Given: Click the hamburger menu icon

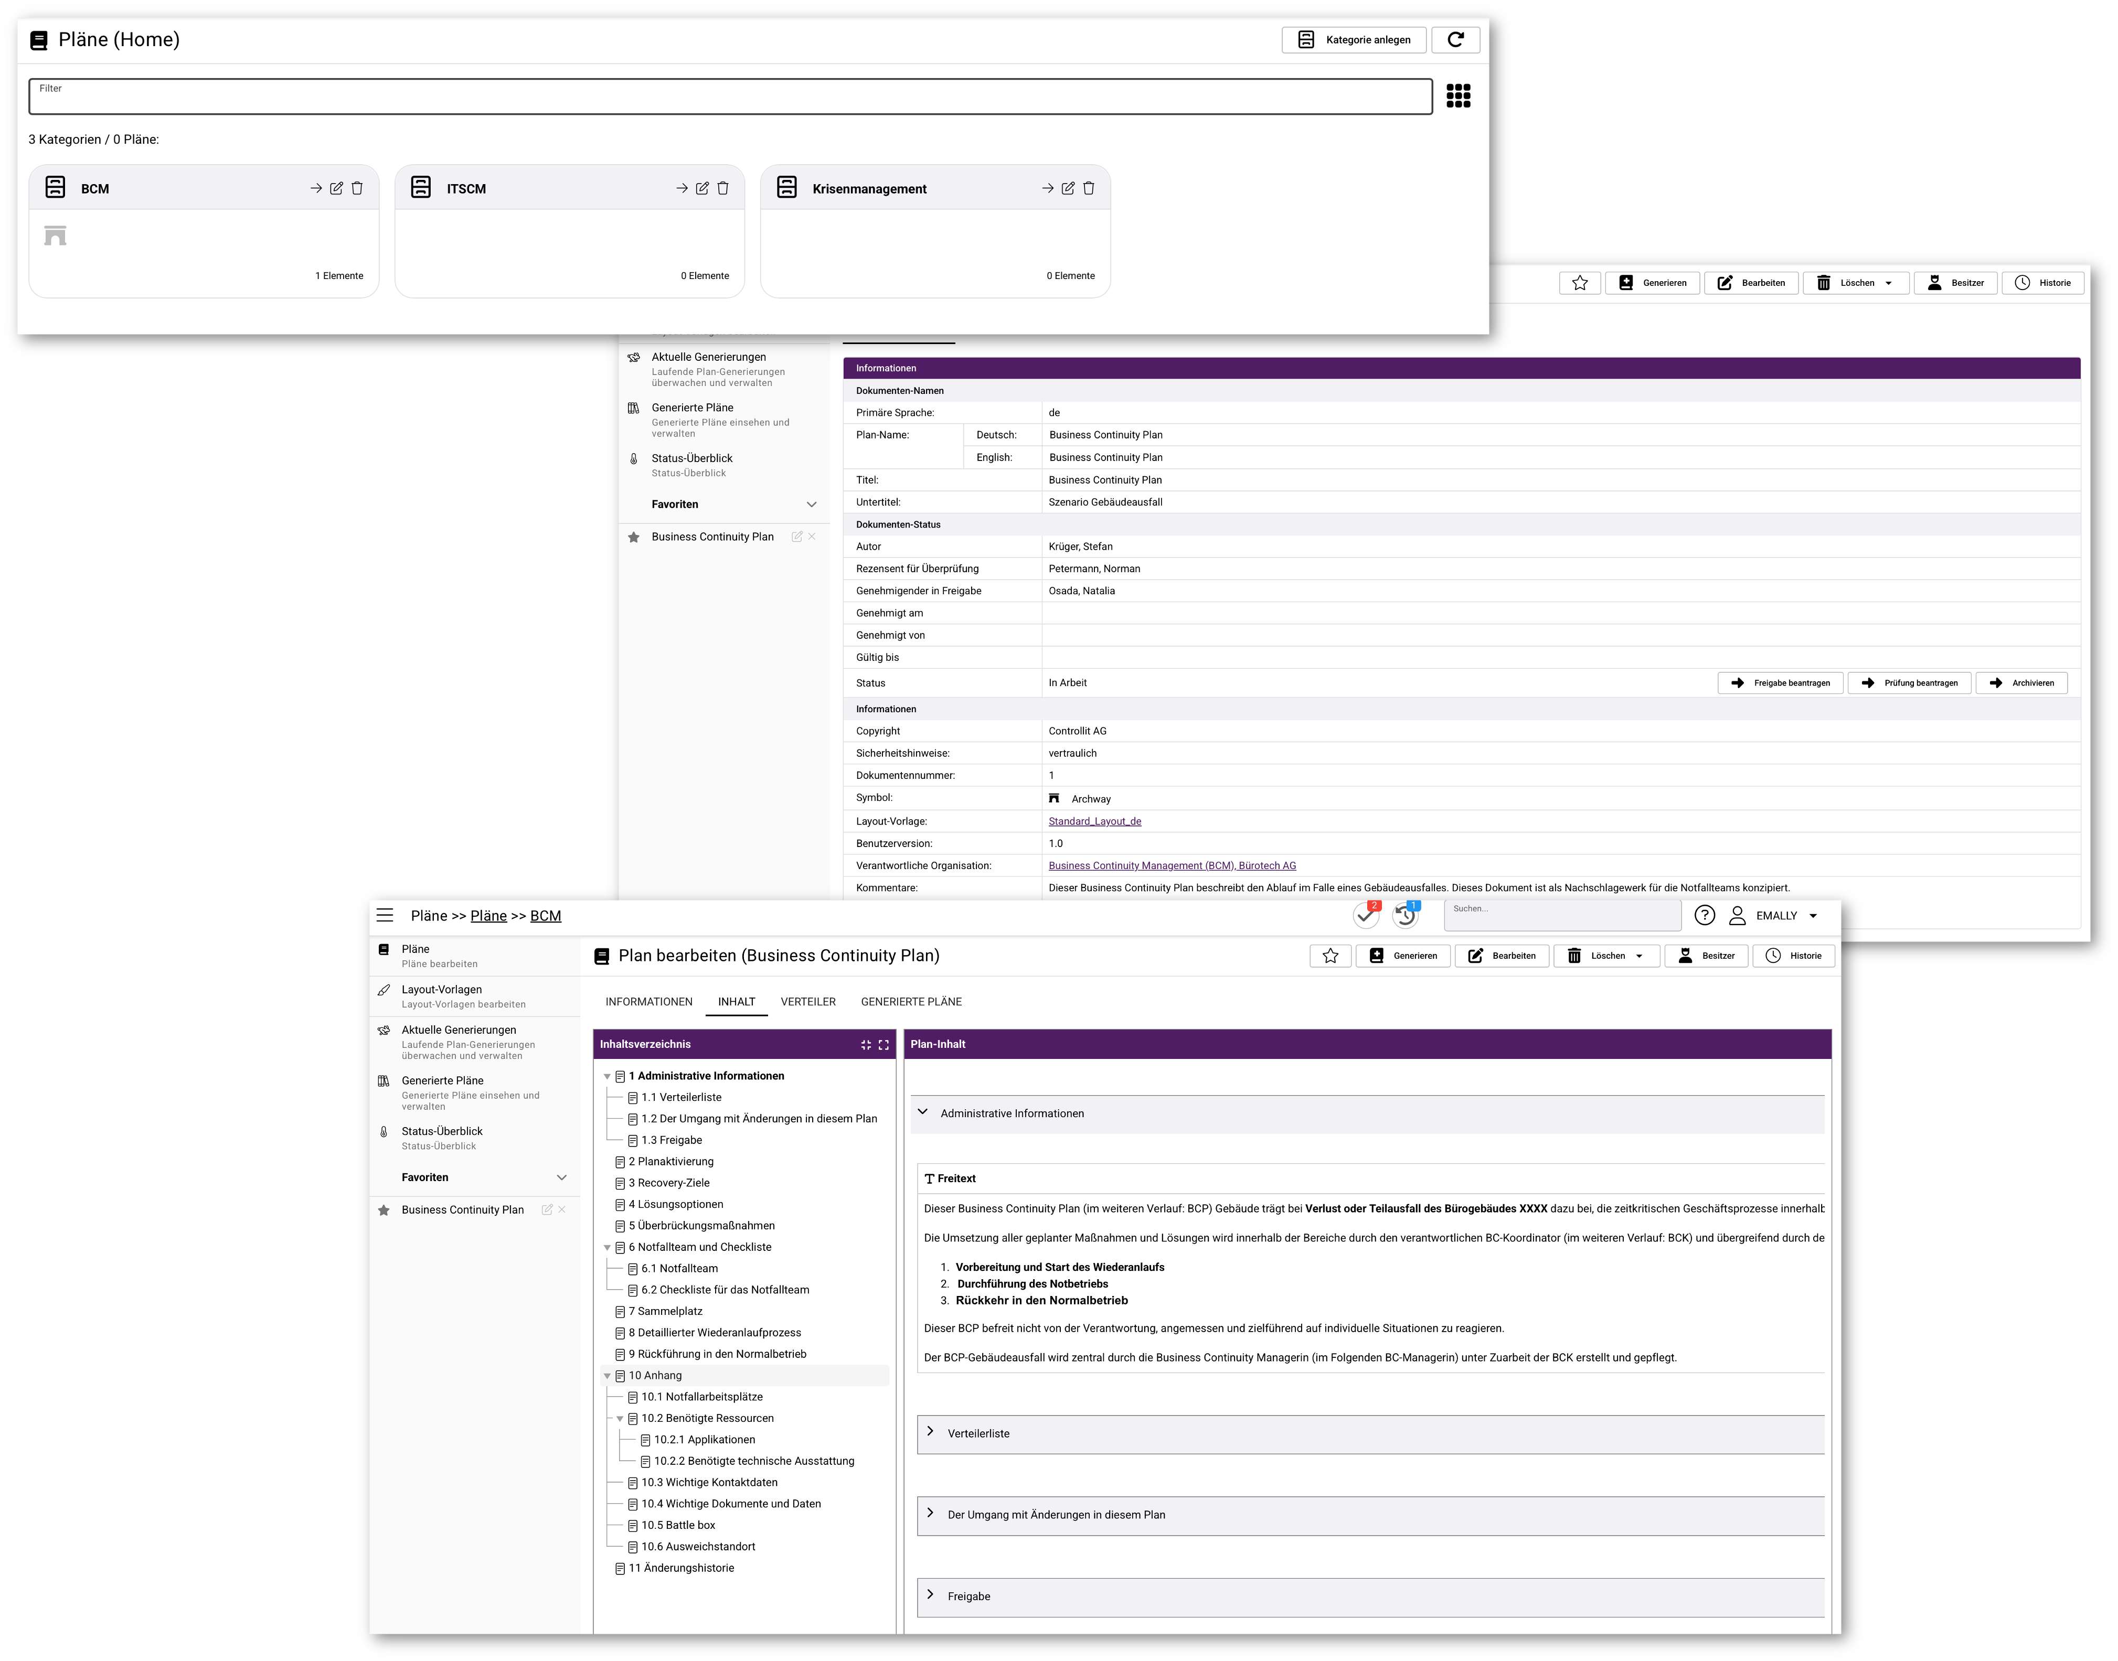Looking at the screenshot, I should [385, 915].
